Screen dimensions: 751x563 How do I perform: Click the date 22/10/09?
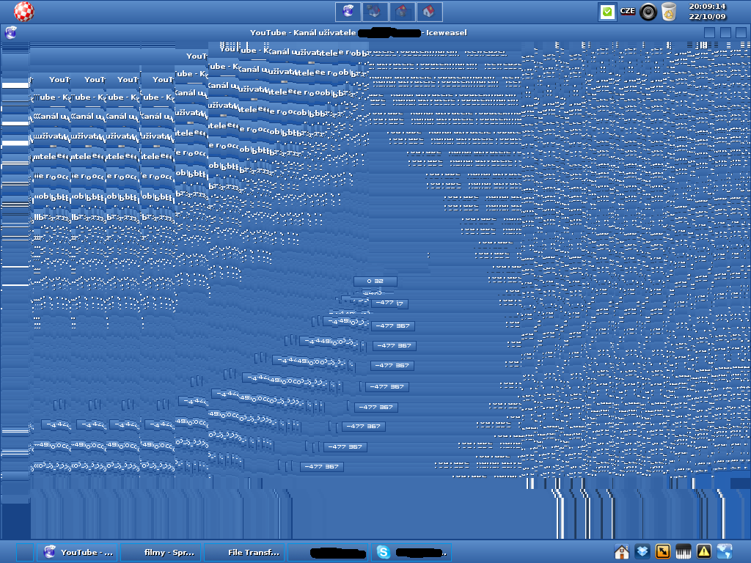click(x=707, y=16)
